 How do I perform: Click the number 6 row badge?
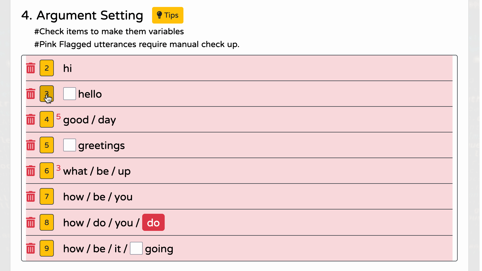click(x=47, y=171)
